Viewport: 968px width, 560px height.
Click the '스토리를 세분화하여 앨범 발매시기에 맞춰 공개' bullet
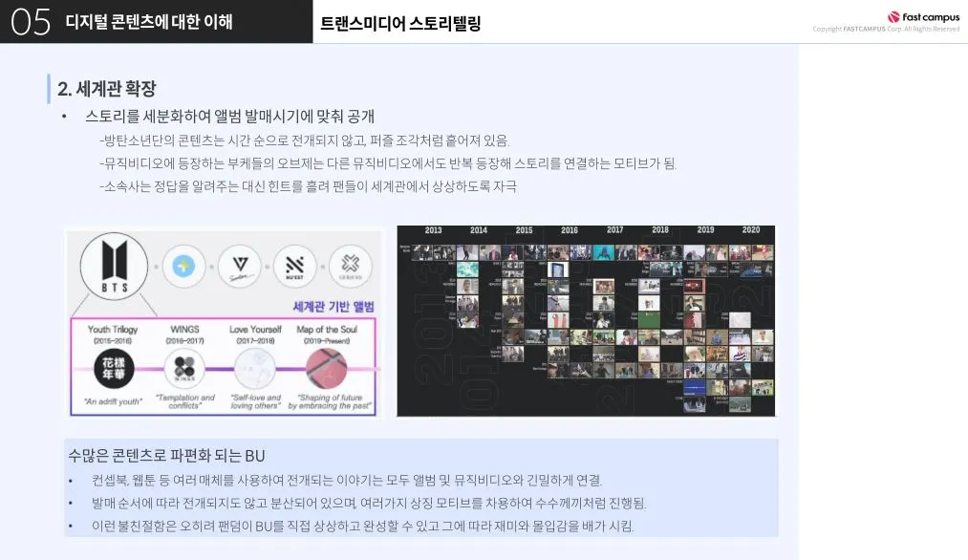click(229, 116)
